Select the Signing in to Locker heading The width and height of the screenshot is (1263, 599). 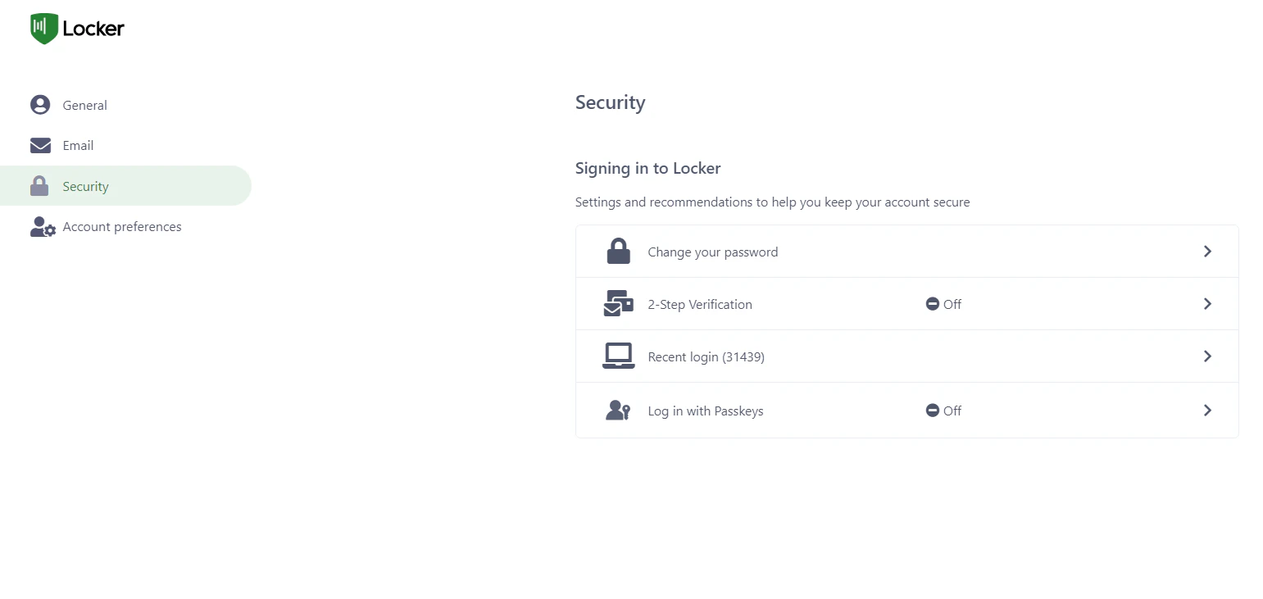point(647,168)
